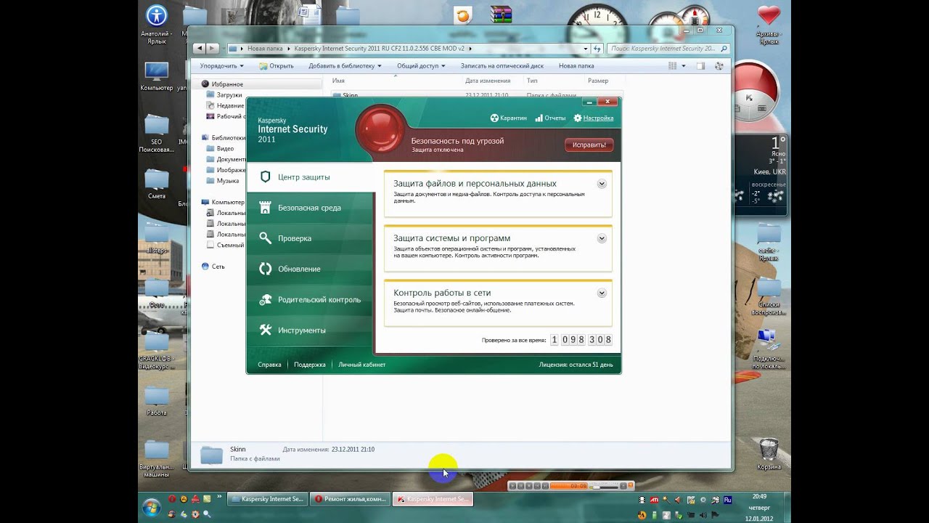Click the scanned objects counter
This screenshot has height=523, width=929.
pyautogui.click(x=581, y=340)
